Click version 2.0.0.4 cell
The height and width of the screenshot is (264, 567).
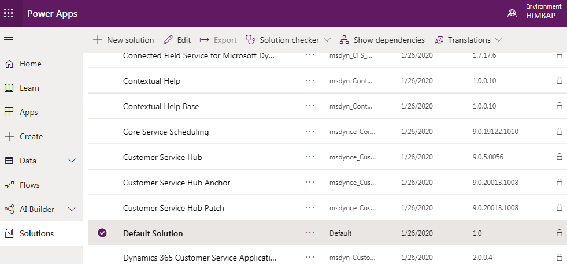point(483,258)
